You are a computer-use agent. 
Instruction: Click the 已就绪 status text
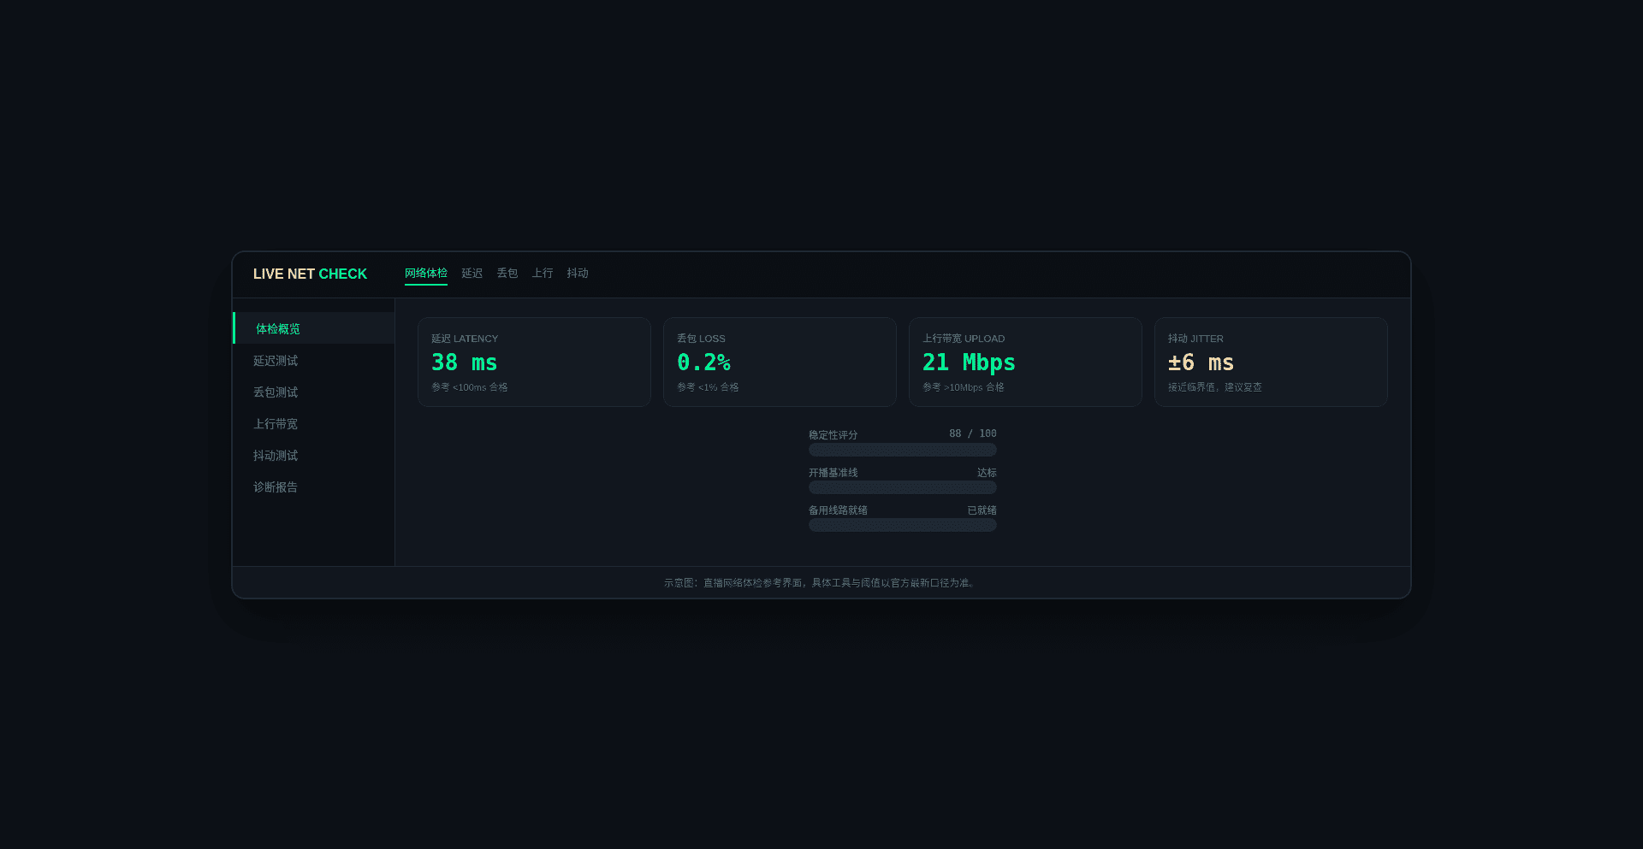982,510
